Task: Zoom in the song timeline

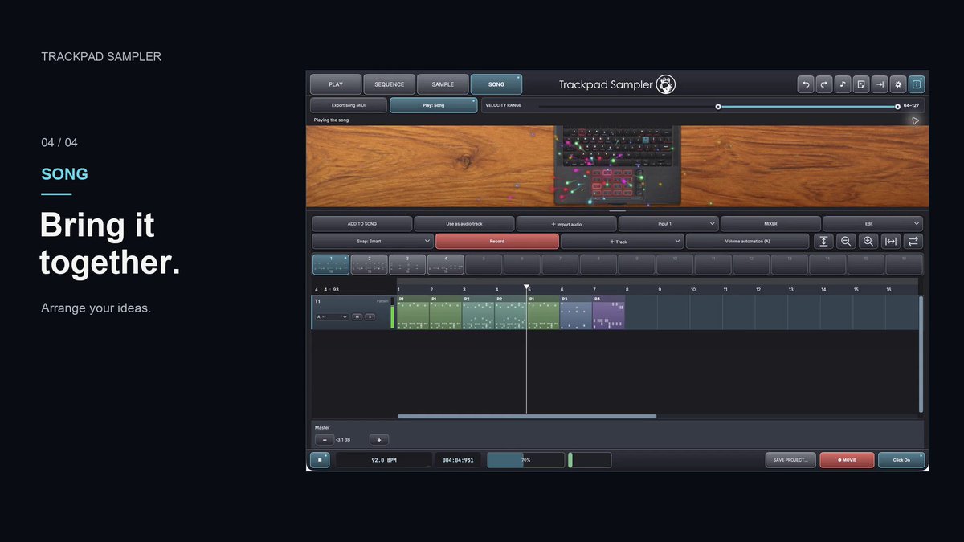Action: click(x=868, y=241)
